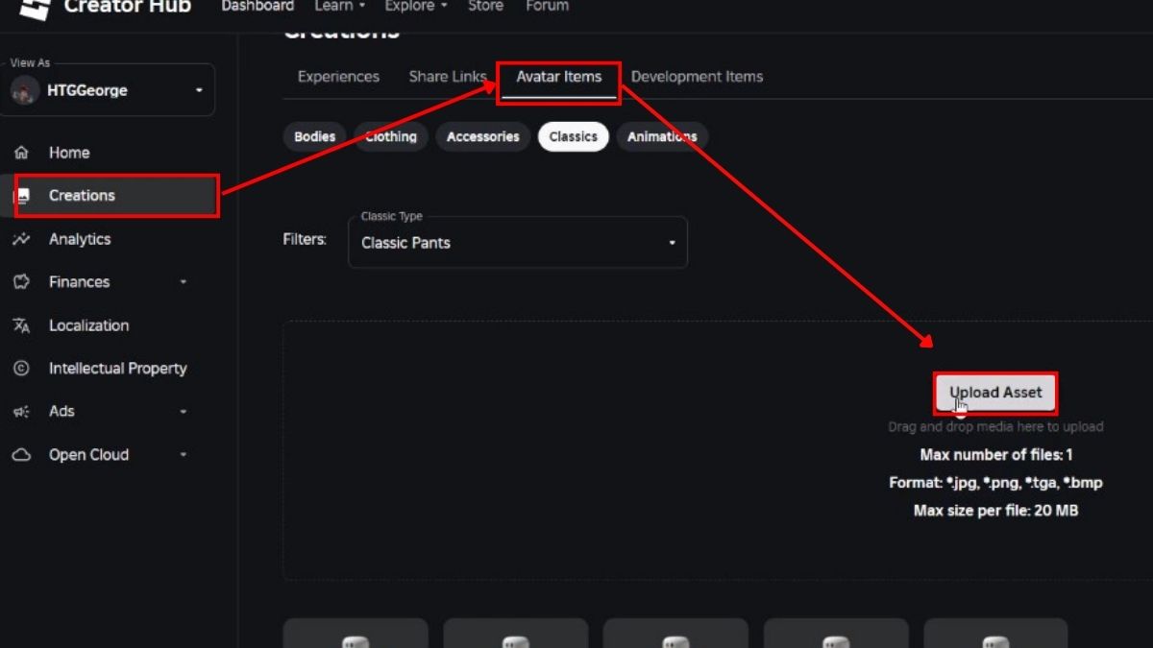The image size is (1153, 648).
Task: Expand the Open Cloud submenu arrow
Action: coord(183,455)
